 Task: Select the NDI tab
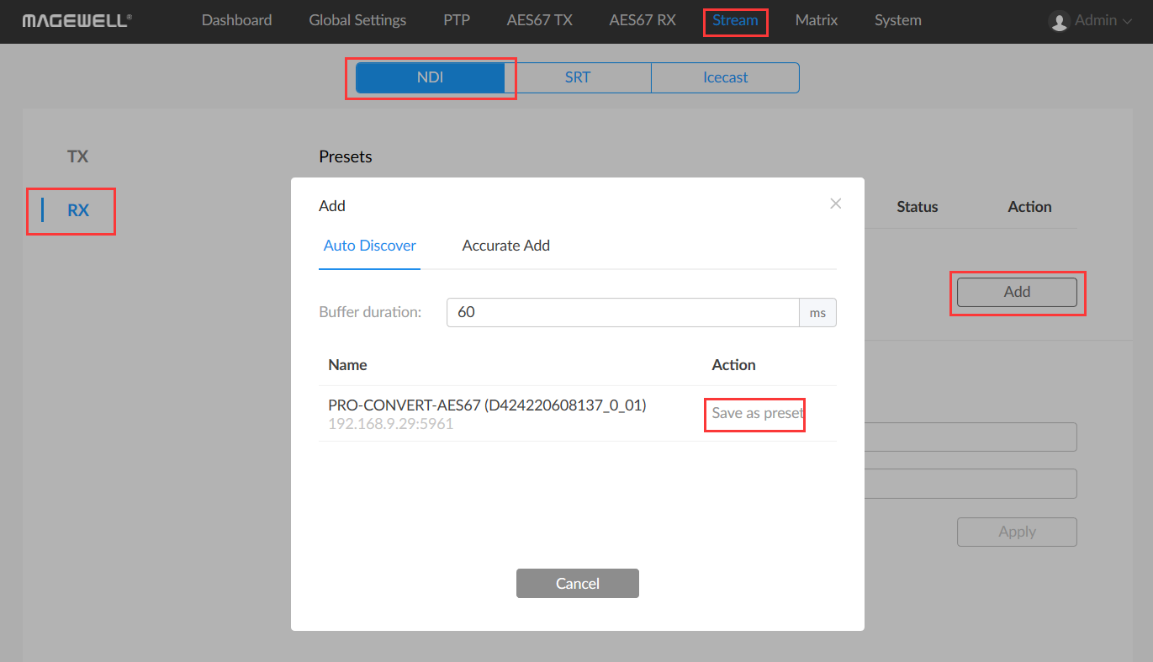[431, 77]
